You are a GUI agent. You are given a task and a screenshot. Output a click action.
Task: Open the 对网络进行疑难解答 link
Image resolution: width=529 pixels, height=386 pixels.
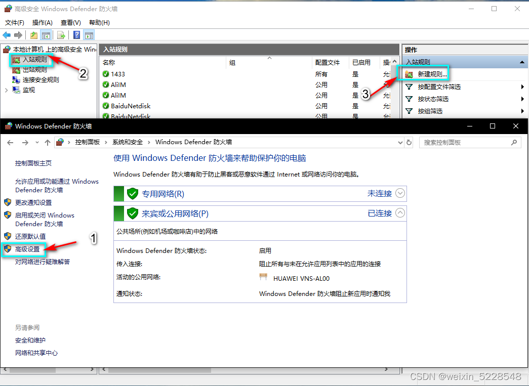click(43, 262)
